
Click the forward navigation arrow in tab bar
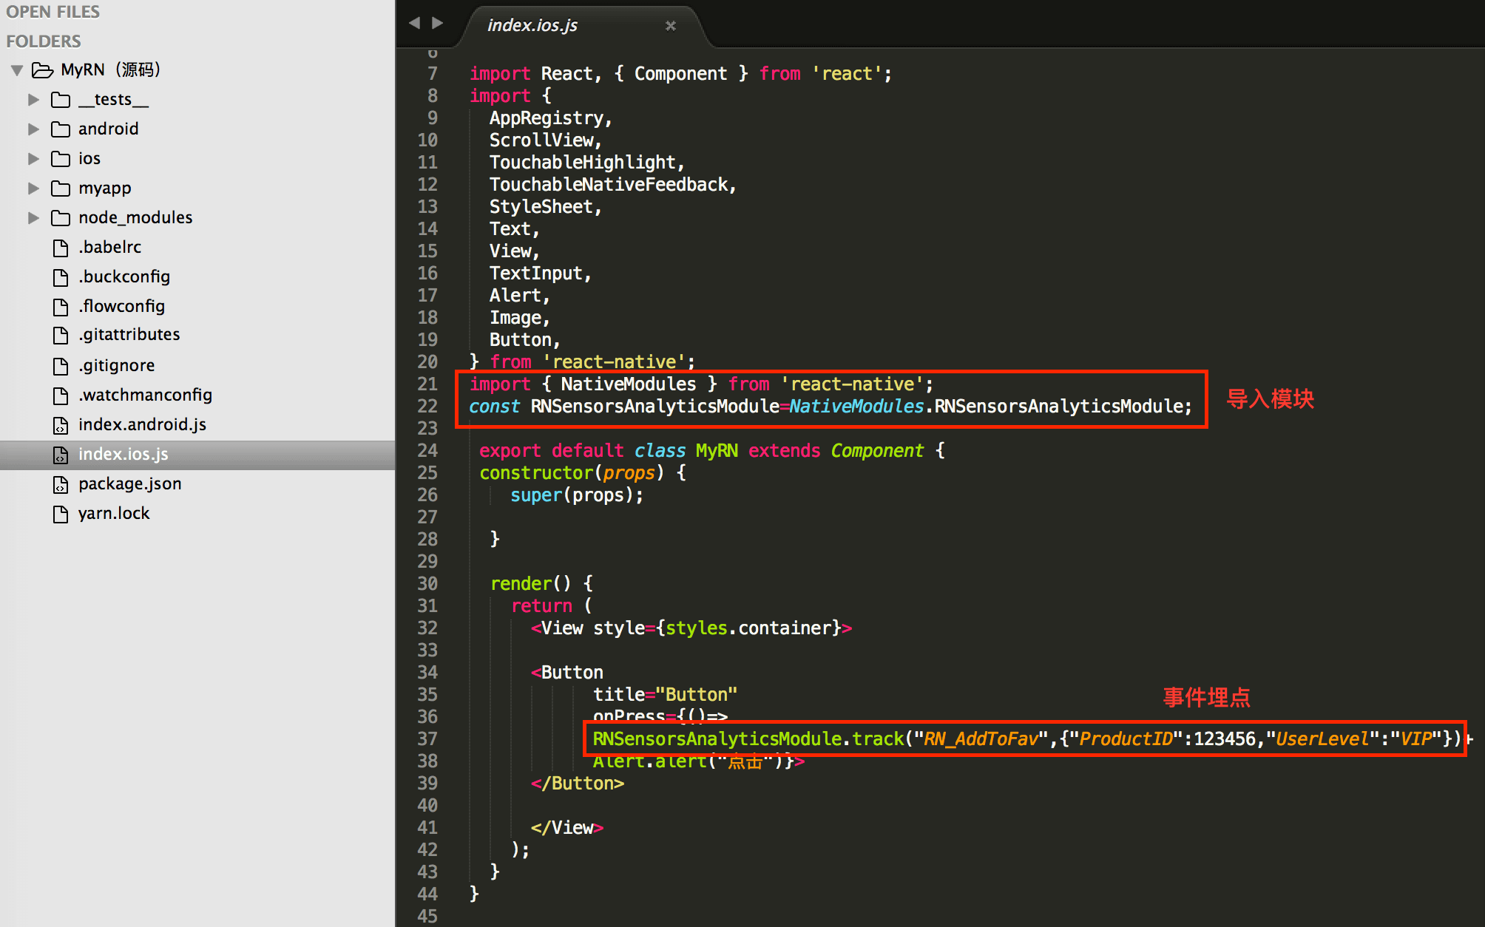(x=438, y=24)
